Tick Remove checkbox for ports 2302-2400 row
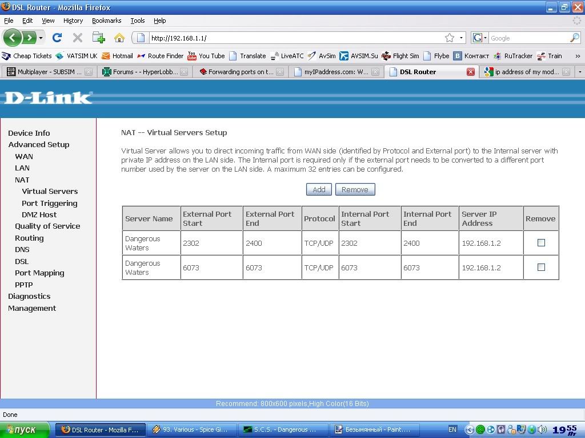Viewport: 585px width, 438px height. click(541, 243)
